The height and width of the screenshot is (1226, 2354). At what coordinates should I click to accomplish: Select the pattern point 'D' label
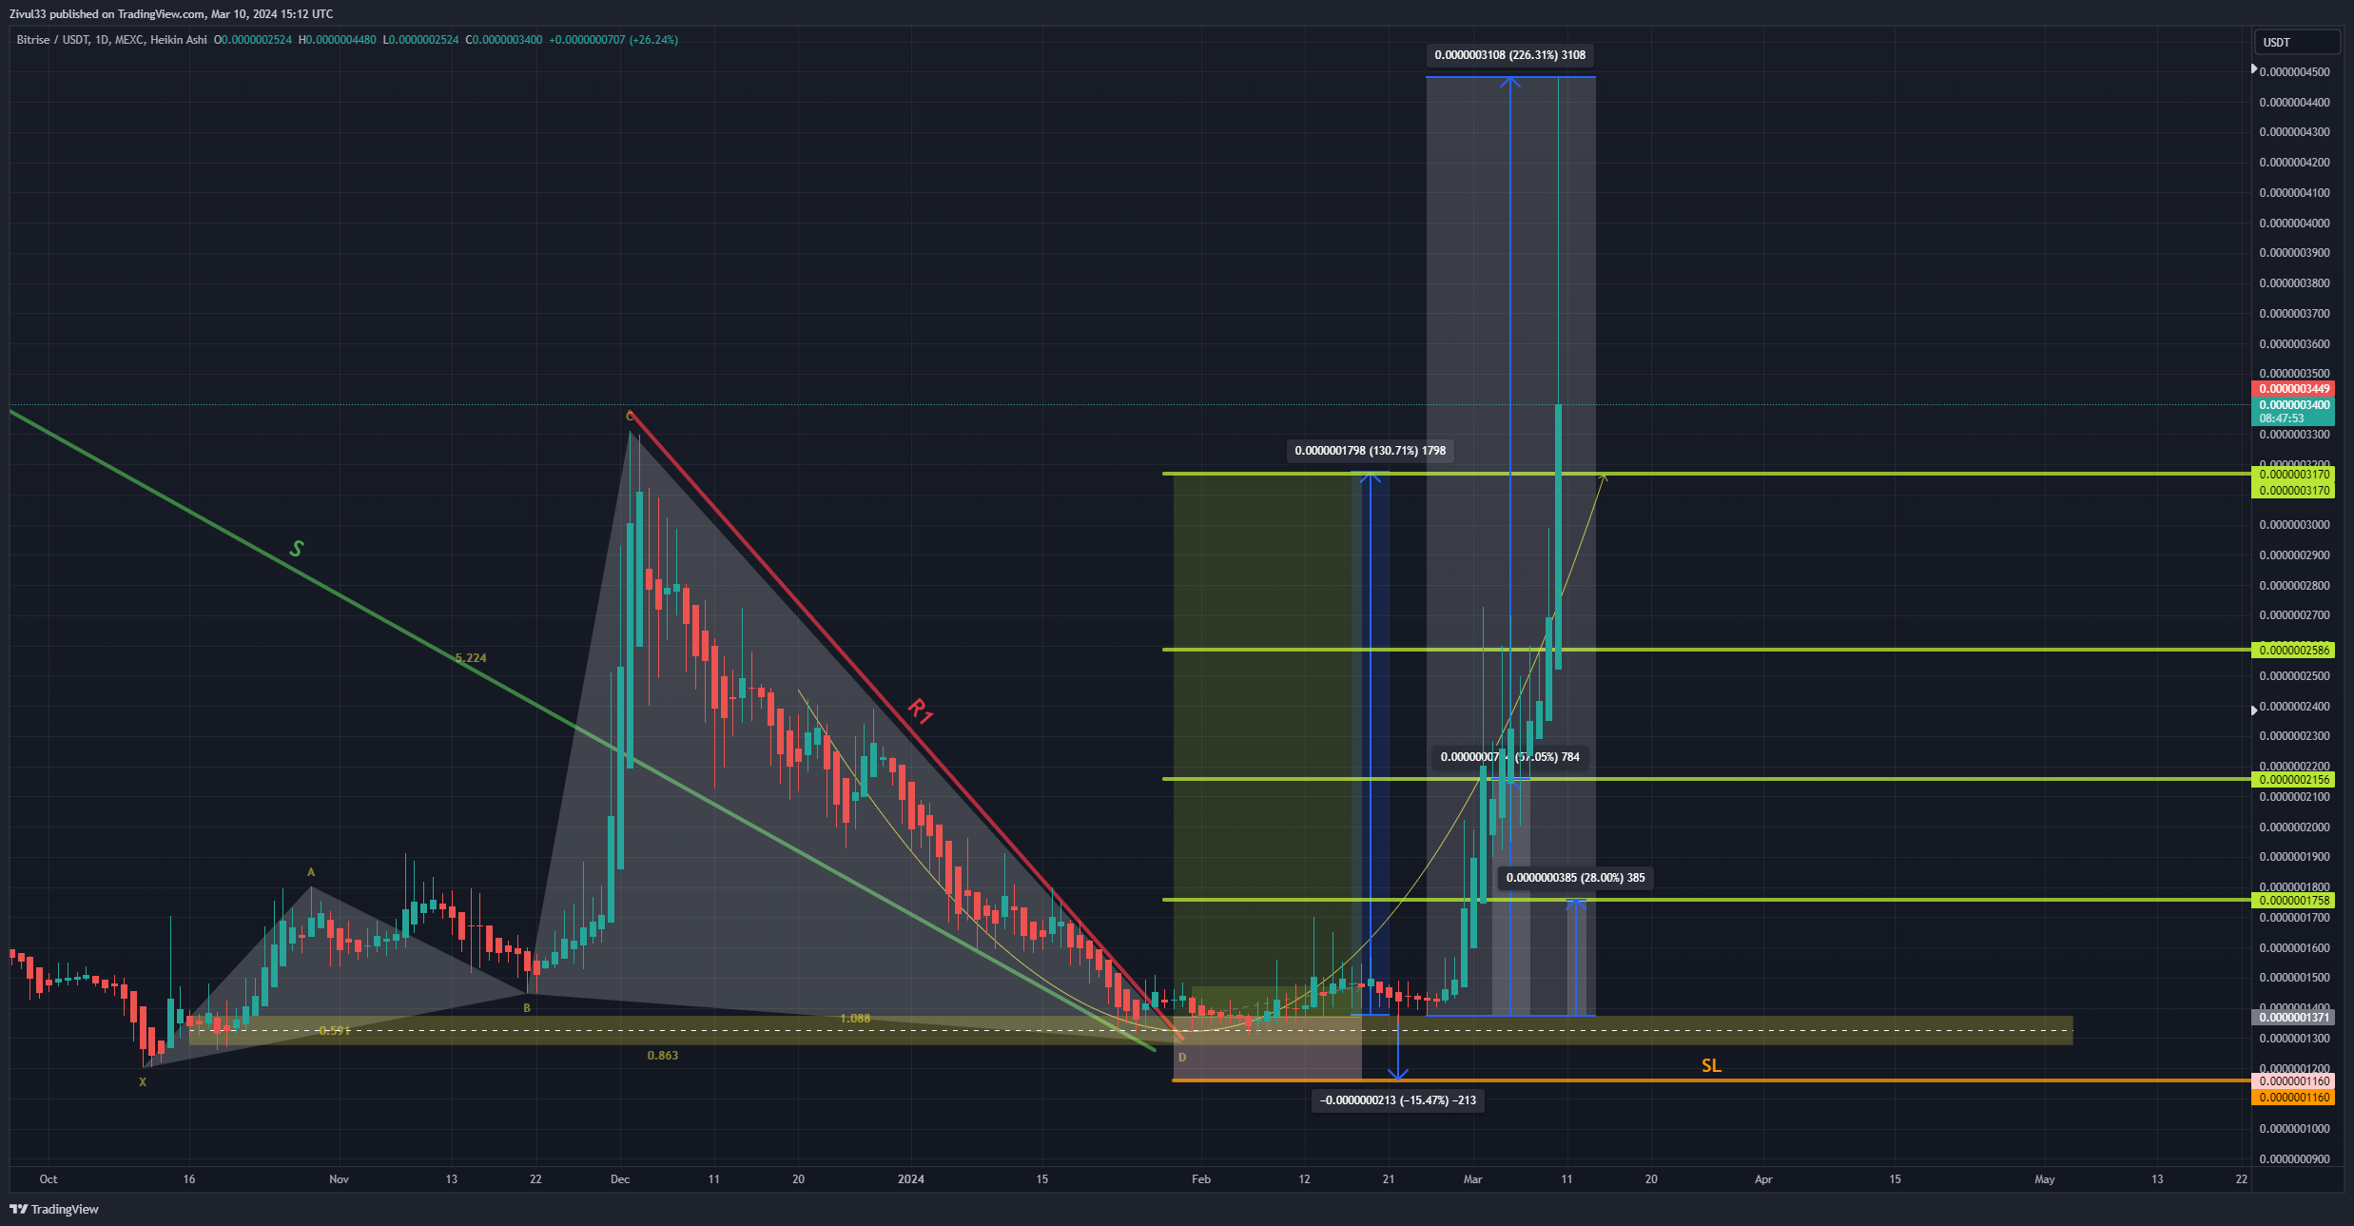pyautogui.click(x=1182, y=1058)
